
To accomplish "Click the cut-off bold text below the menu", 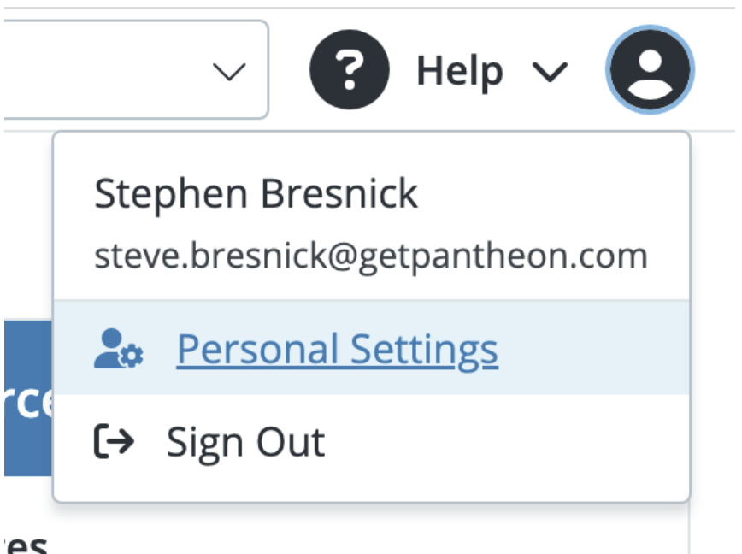I will pos(24,544).
